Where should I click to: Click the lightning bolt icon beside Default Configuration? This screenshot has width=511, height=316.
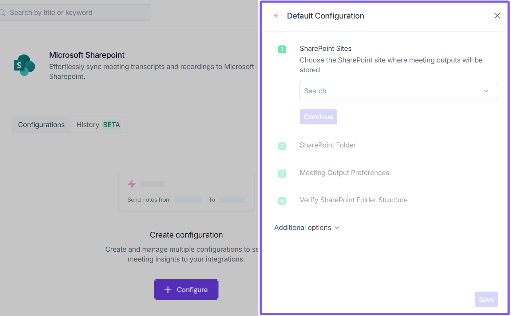[276, 16]
